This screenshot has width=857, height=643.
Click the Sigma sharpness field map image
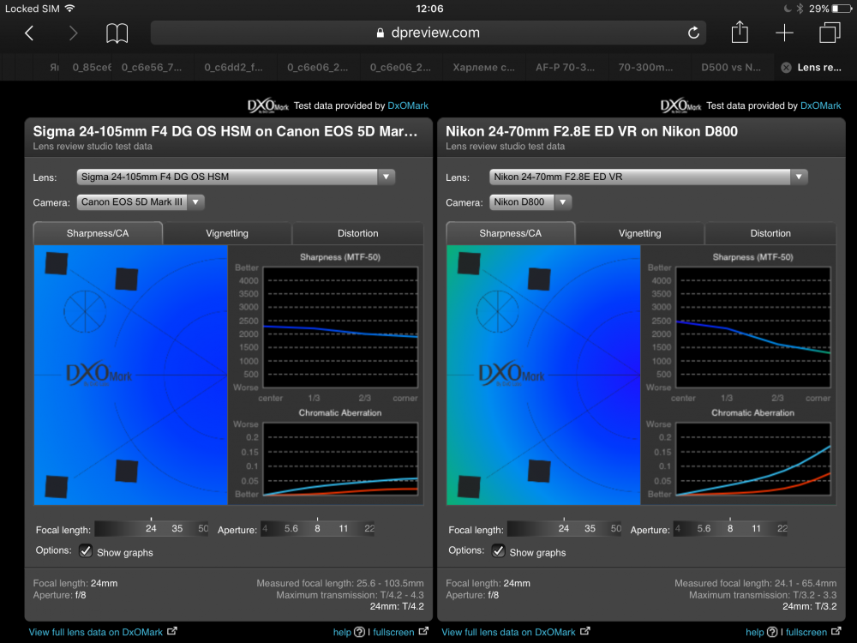130,376
